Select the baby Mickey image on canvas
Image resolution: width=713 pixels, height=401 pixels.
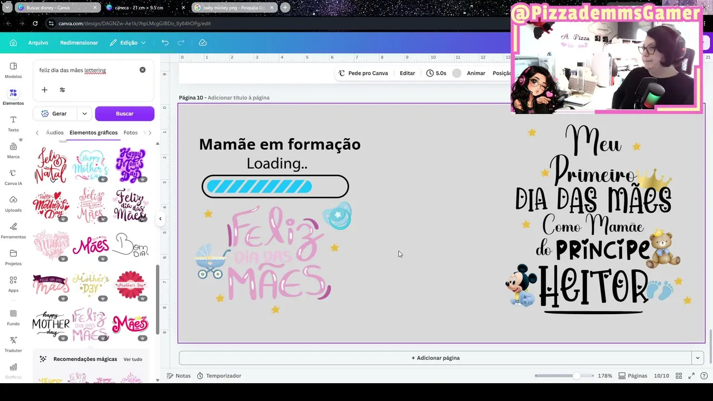click(x=521, y=285)
